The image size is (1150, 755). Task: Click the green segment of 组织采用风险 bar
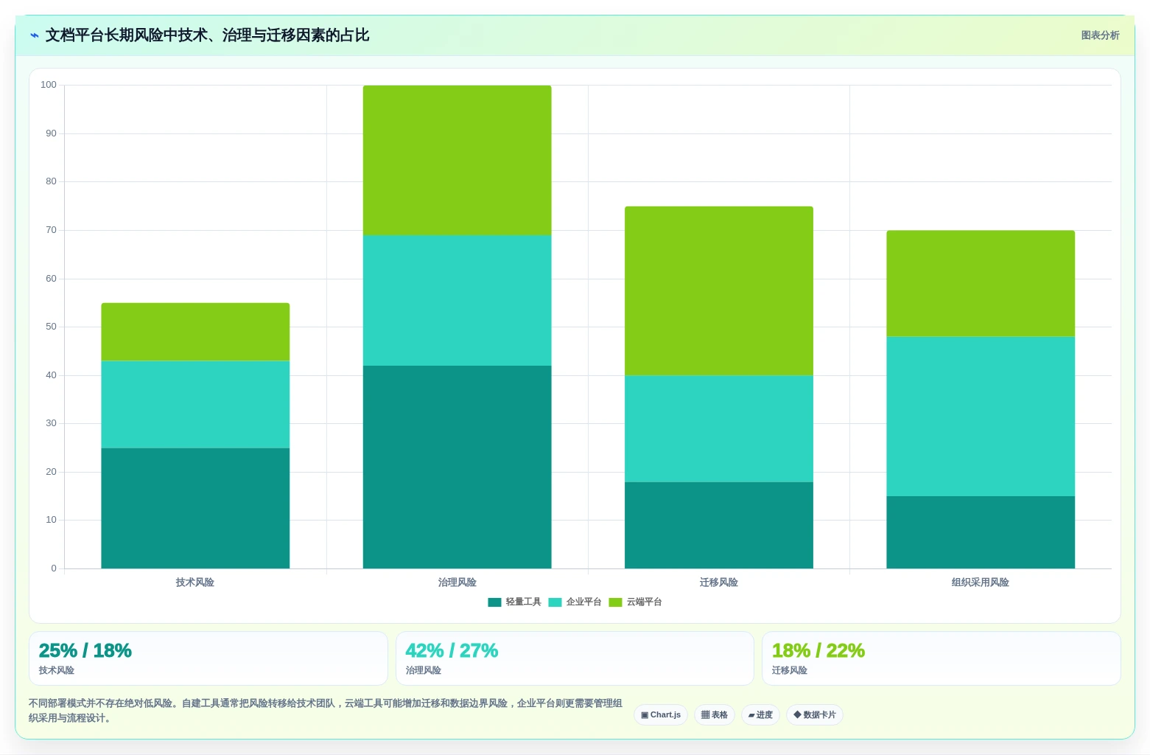tap(981, 284)
